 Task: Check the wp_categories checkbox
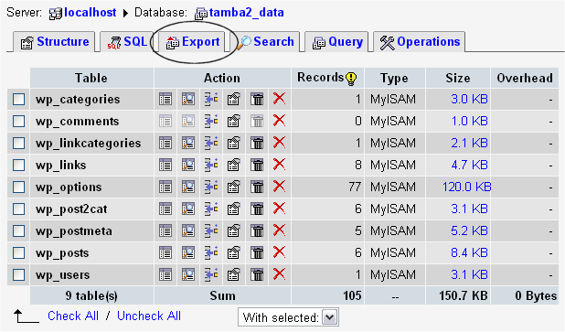point(18,99)
